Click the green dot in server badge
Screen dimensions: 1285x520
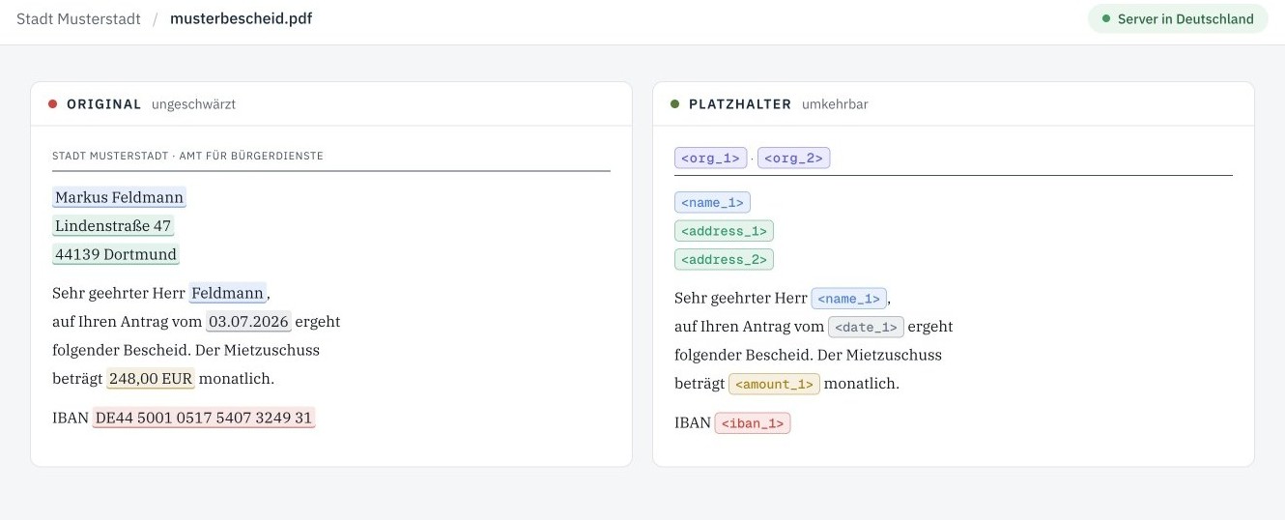1106,18
